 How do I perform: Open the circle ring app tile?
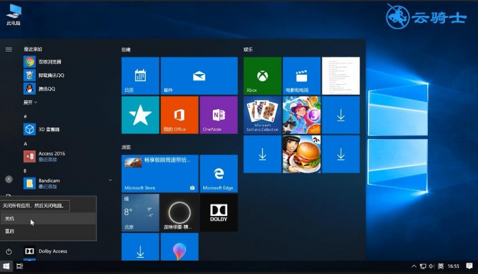180,213
